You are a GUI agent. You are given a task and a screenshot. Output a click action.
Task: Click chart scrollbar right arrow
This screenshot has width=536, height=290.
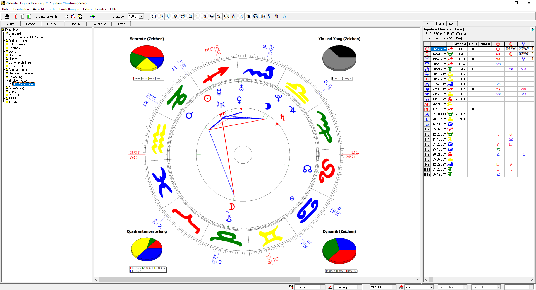tap(417, 279)
